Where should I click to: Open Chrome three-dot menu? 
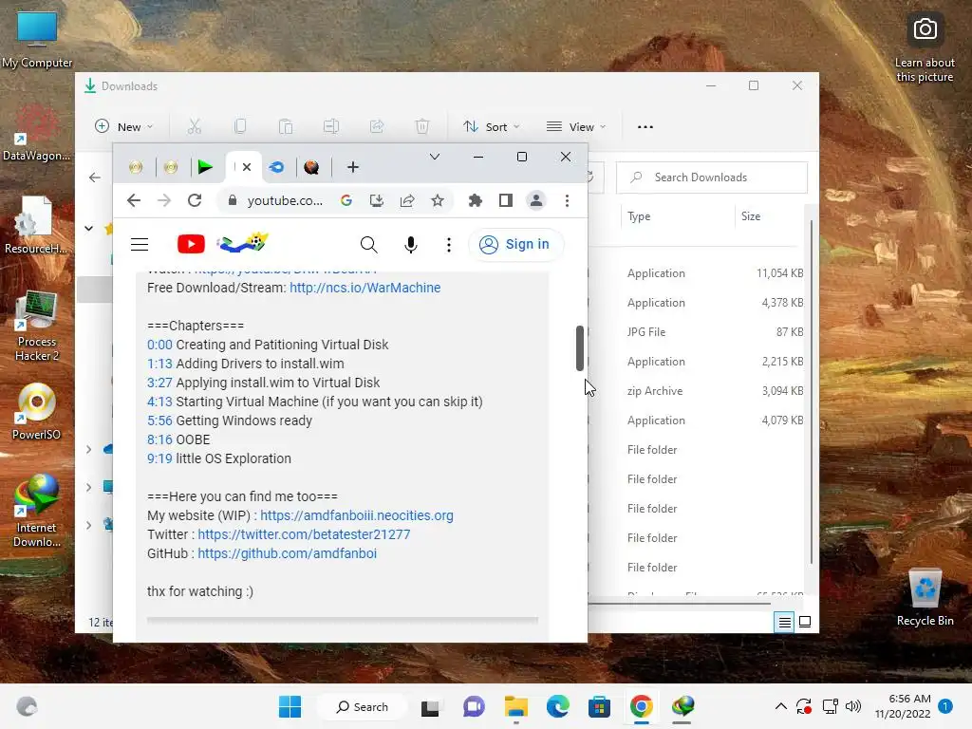point(567,200)
